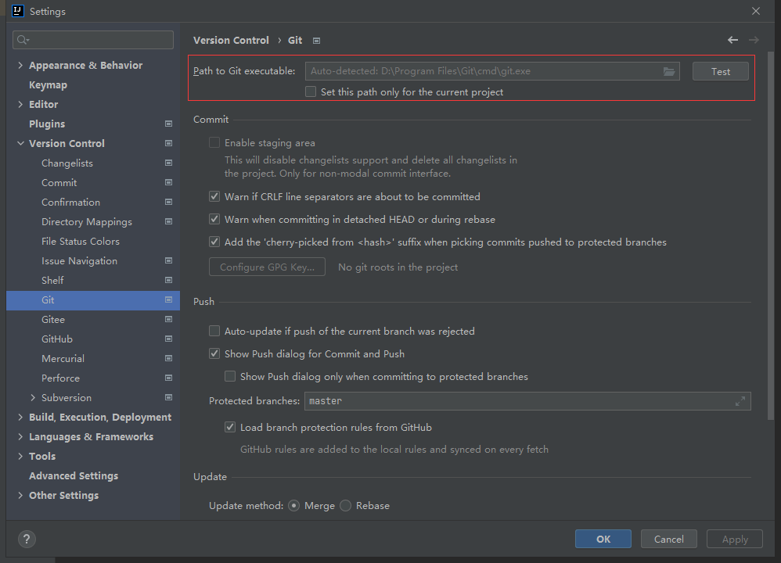Expand the Tools section
Screen dimensions: 781x563
[20, 456]
